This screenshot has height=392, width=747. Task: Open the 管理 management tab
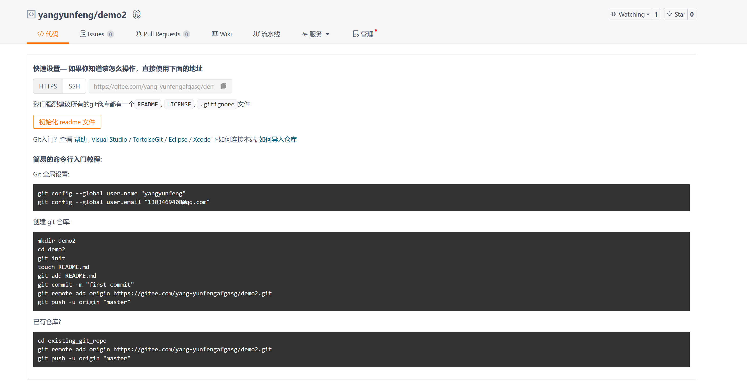363,34
